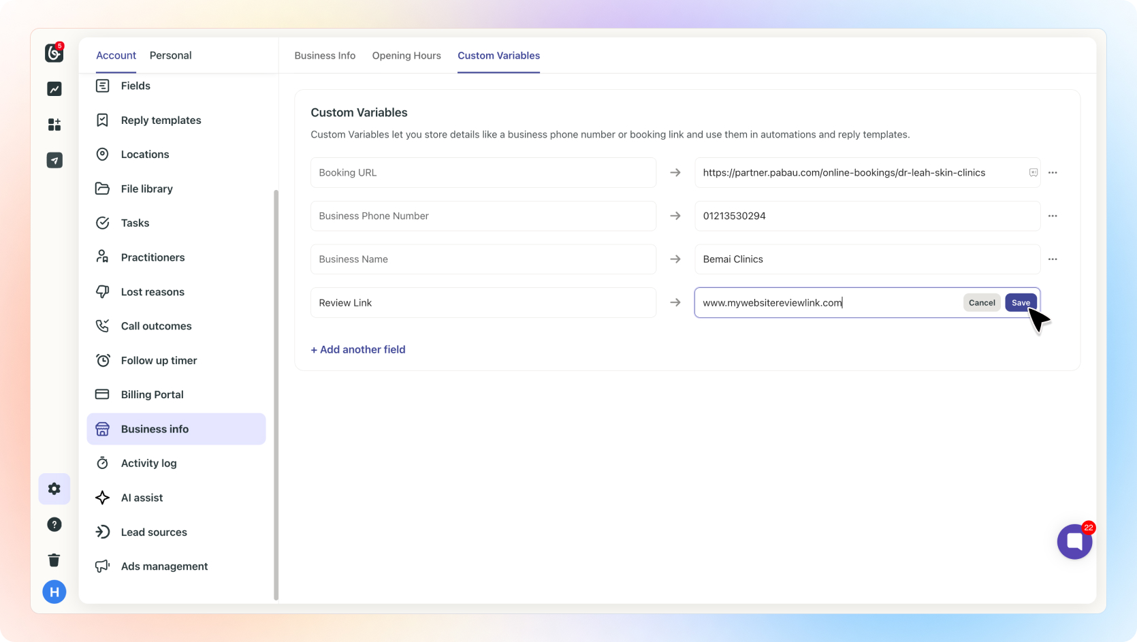The width and height of the screenshot is (1137, 642).
Task: Switch to the Personal tab
Action: [x=170, y=56]
